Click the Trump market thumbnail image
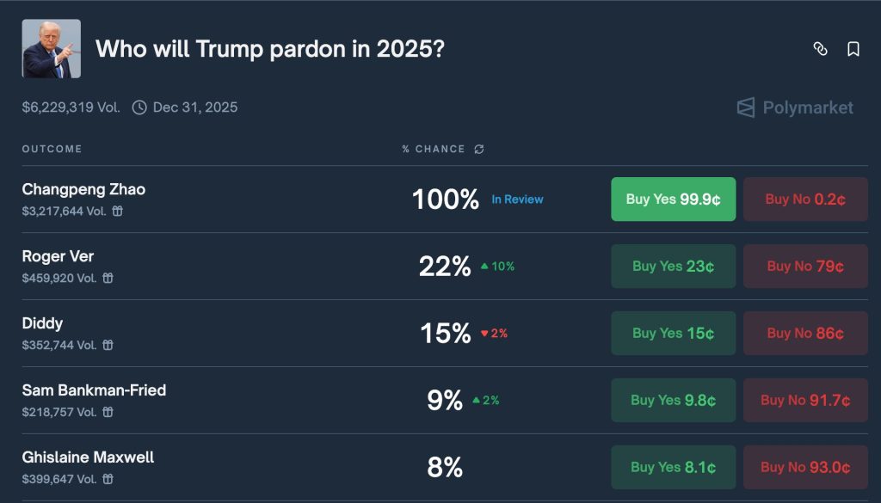 click(x=51, y=49)
